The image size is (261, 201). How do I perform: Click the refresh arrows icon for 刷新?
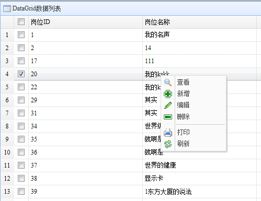tap(168, 144)
